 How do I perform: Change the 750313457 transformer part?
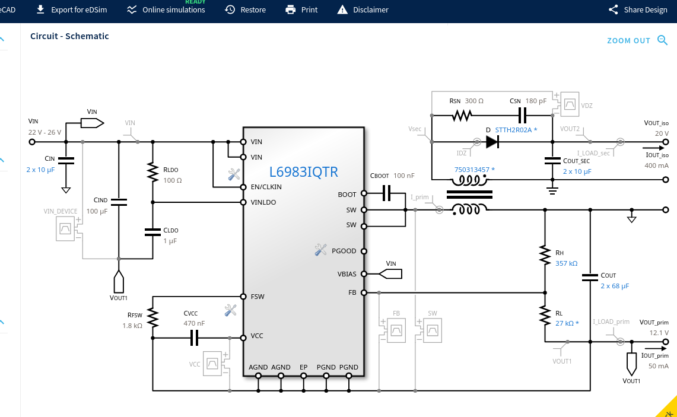tap(474, 170)
